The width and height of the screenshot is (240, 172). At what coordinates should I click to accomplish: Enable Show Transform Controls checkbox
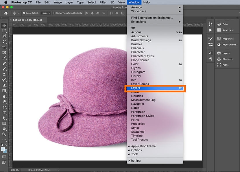pos(55,13)
